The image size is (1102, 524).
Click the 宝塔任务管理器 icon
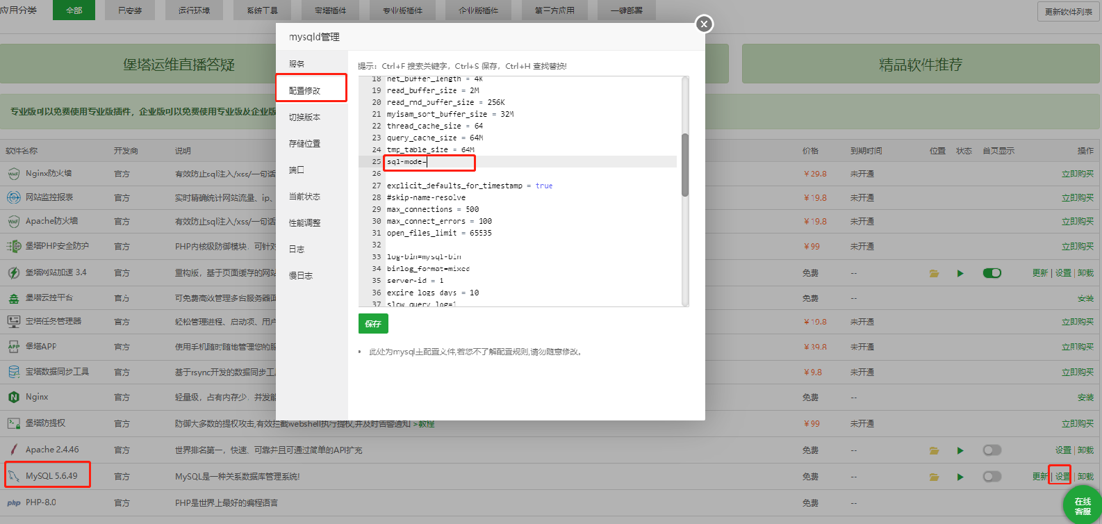click(14, 321)
